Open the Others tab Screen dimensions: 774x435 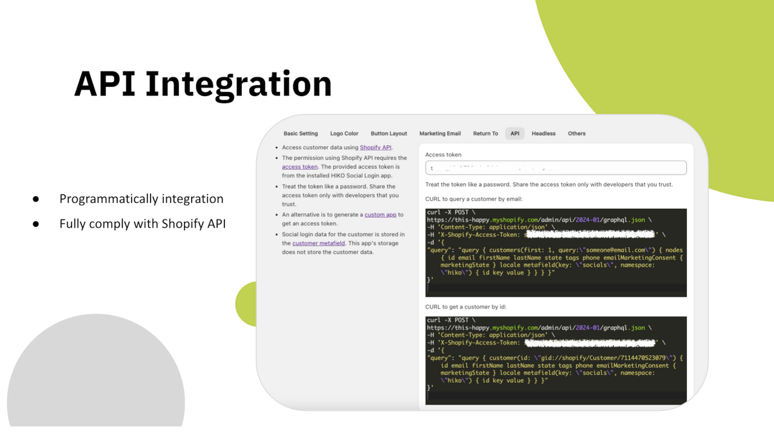click(x=576, y=134)
